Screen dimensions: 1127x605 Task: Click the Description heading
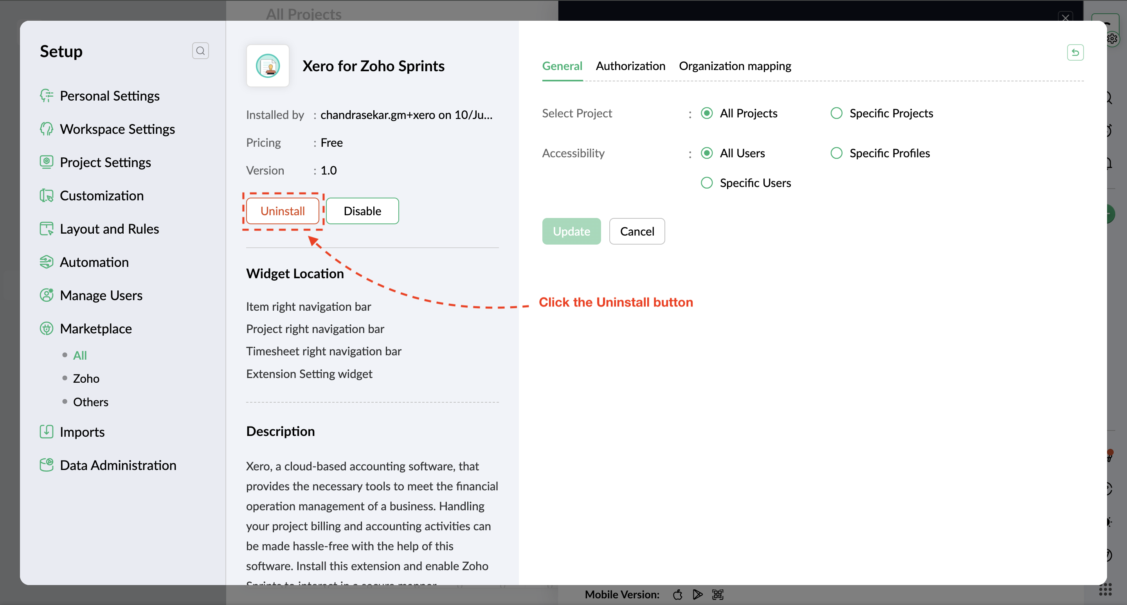point(281,431)
